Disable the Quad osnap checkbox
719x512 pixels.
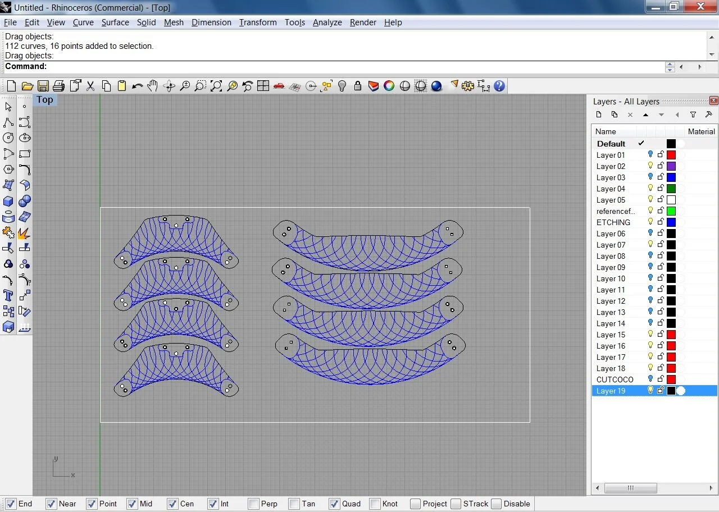[x=334, y=504]
